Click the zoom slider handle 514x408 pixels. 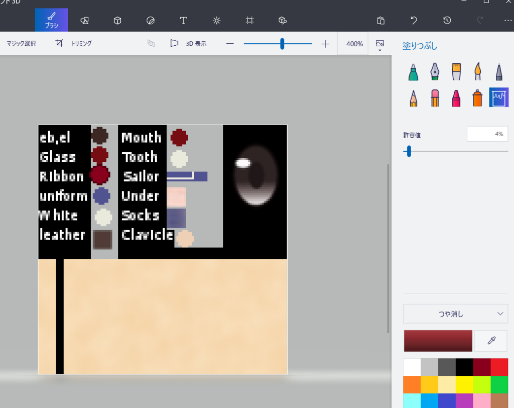pyautogui.click(x=282, y=44)
